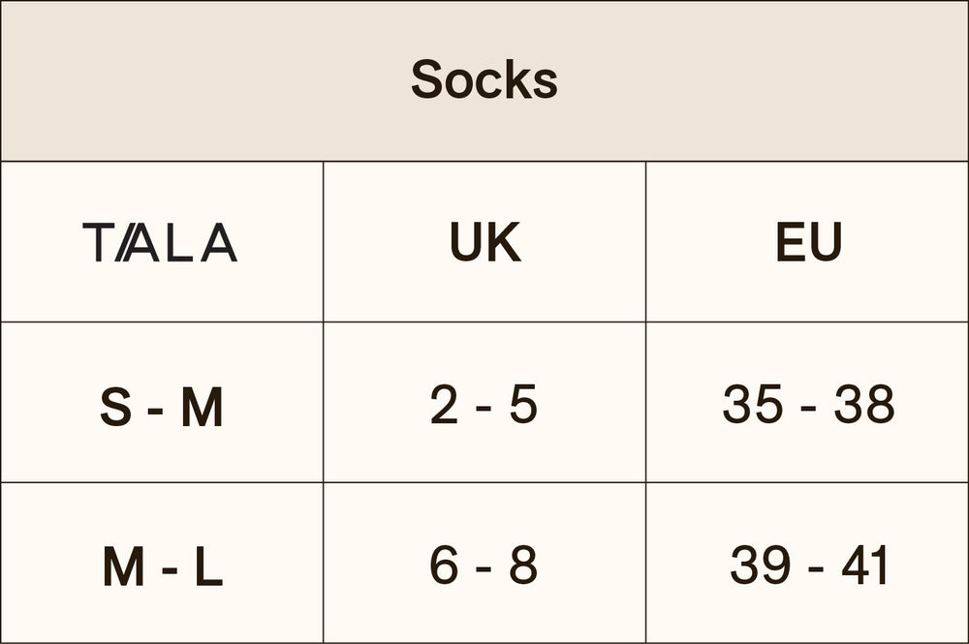Select the UK size range 2 - 5
This screenshot has width=969, height=644.
pos(484,405)
